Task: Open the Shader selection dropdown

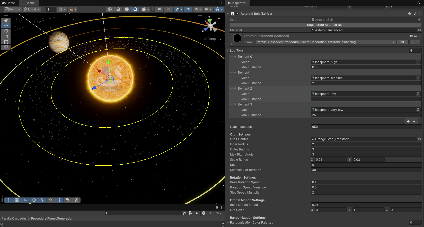Action: [325, 42]
